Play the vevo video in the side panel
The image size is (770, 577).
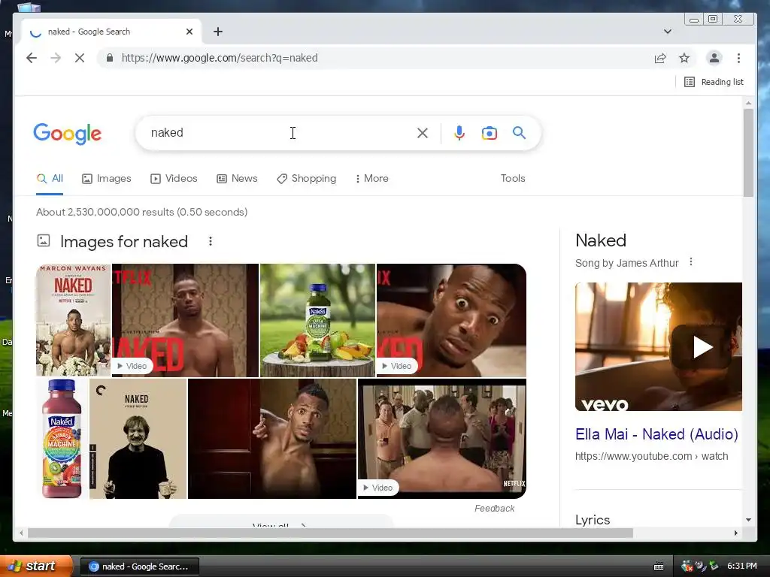pos(703,347)
